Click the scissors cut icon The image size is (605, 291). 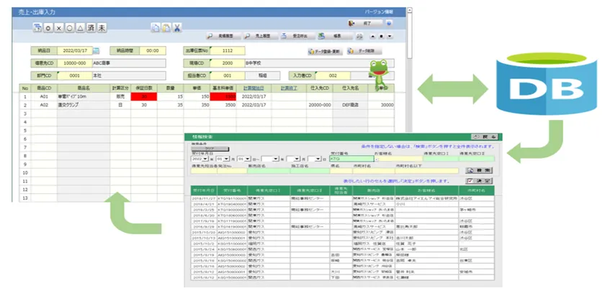[x=176, y=28]
